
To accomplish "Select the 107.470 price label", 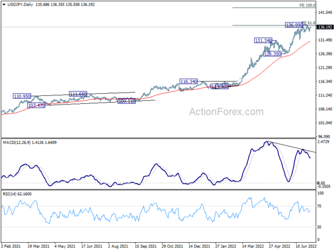I will (36, 105).
